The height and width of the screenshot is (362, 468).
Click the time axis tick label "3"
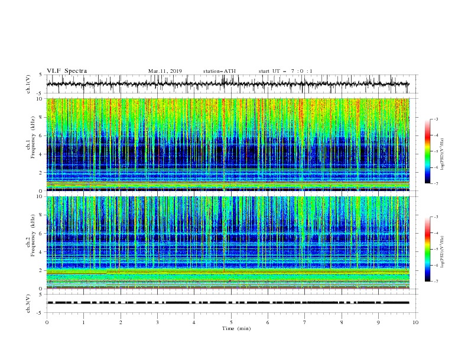pos(157,322)
